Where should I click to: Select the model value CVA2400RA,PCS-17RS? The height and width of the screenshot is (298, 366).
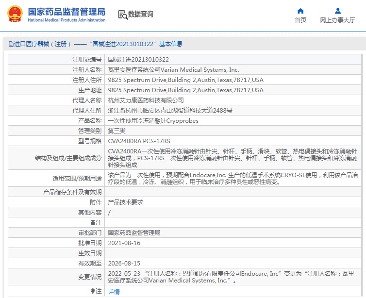139,141
